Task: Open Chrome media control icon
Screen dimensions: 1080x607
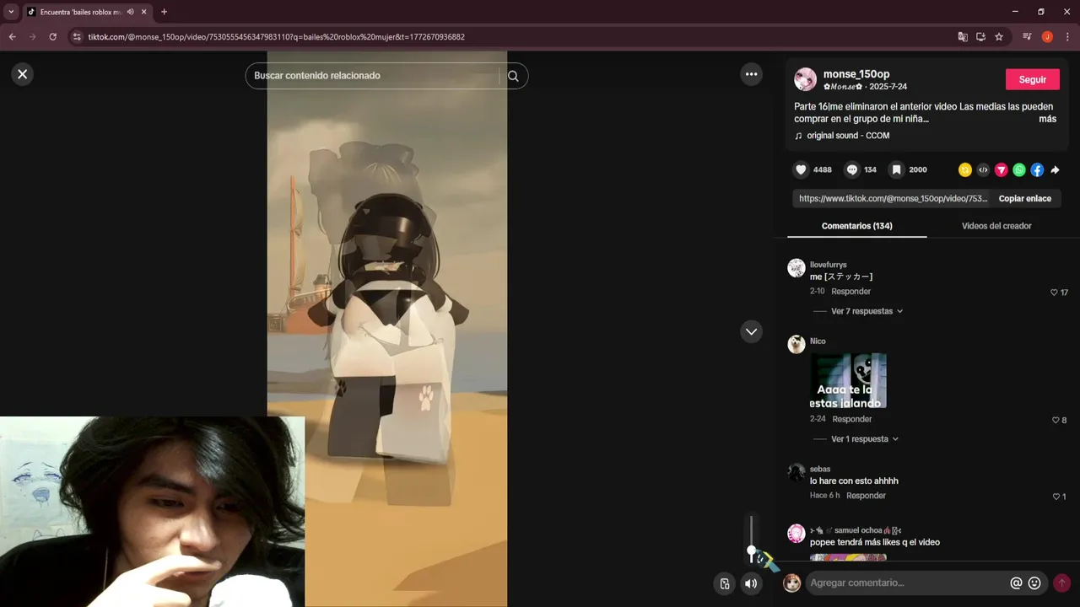Action: click(x=1027, y=37)
